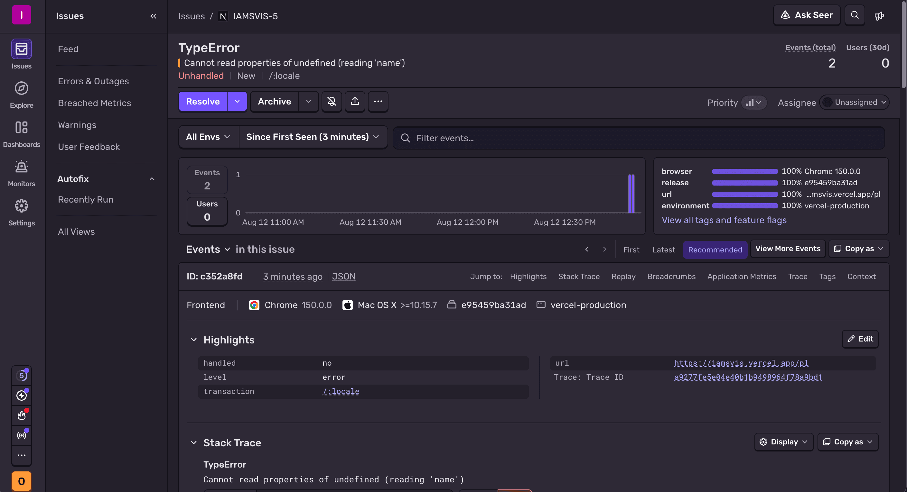Open All Views in the sidebar
Viewport: 907px width, 492px height.
[x=76, y=232]
